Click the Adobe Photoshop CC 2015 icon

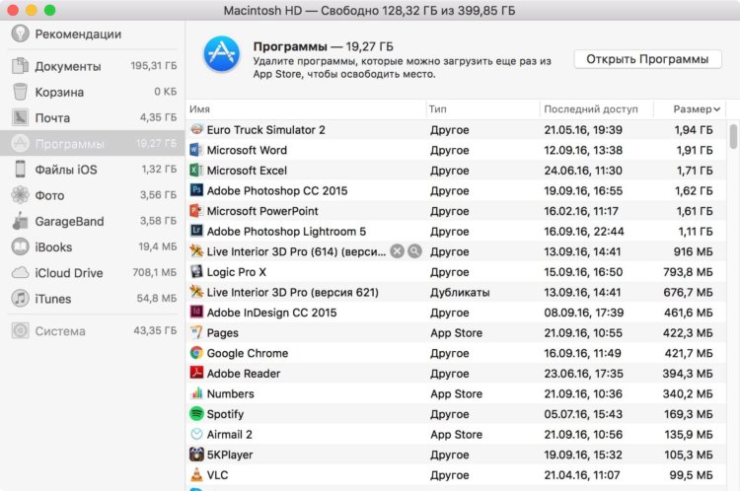click(196, 190)
